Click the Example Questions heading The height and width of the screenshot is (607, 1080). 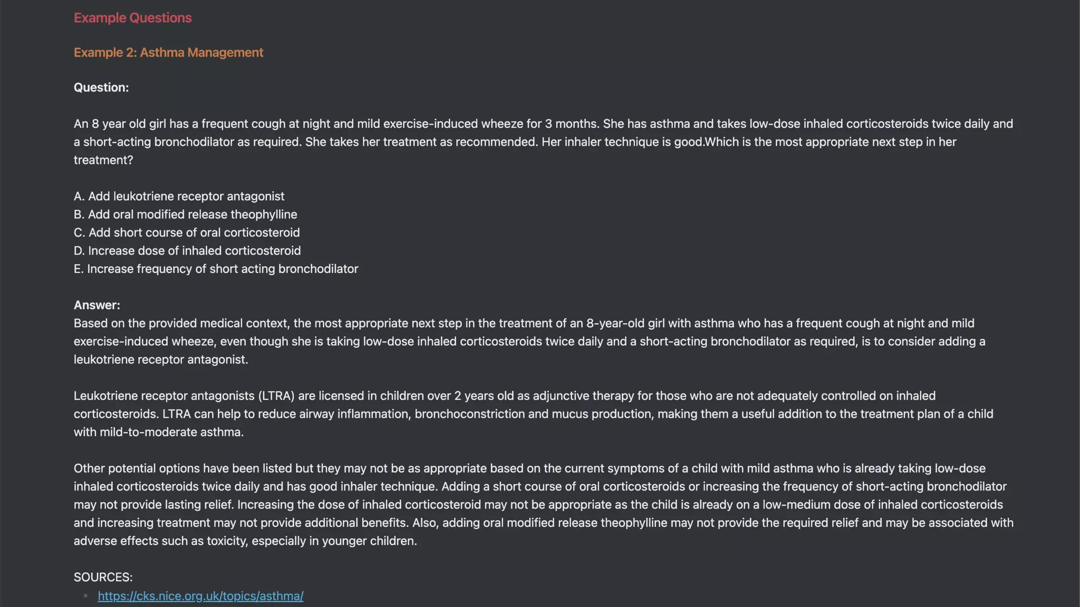[x=132, y=18]
